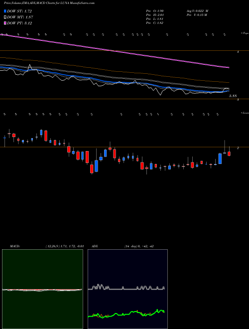Click the 'MACD:' panel heading
The width and height of the screenshot is (249, 329).
[x=15, y=246]
